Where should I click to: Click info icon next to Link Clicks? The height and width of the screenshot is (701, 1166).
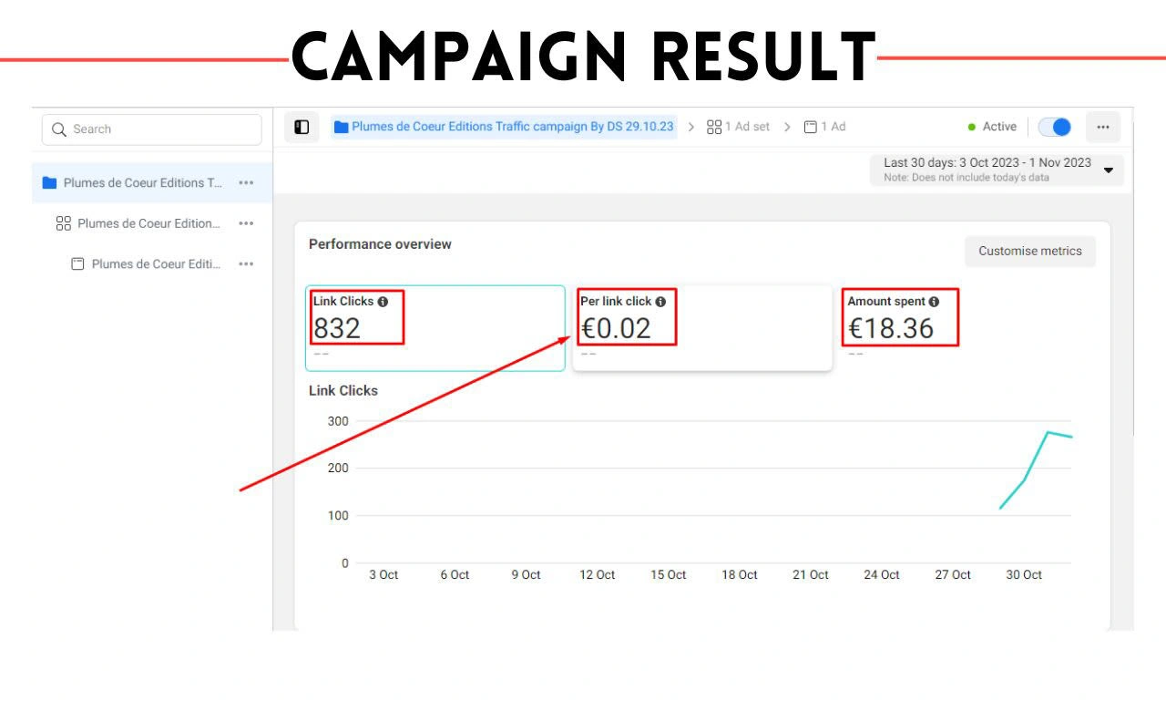tap(383, 302)
